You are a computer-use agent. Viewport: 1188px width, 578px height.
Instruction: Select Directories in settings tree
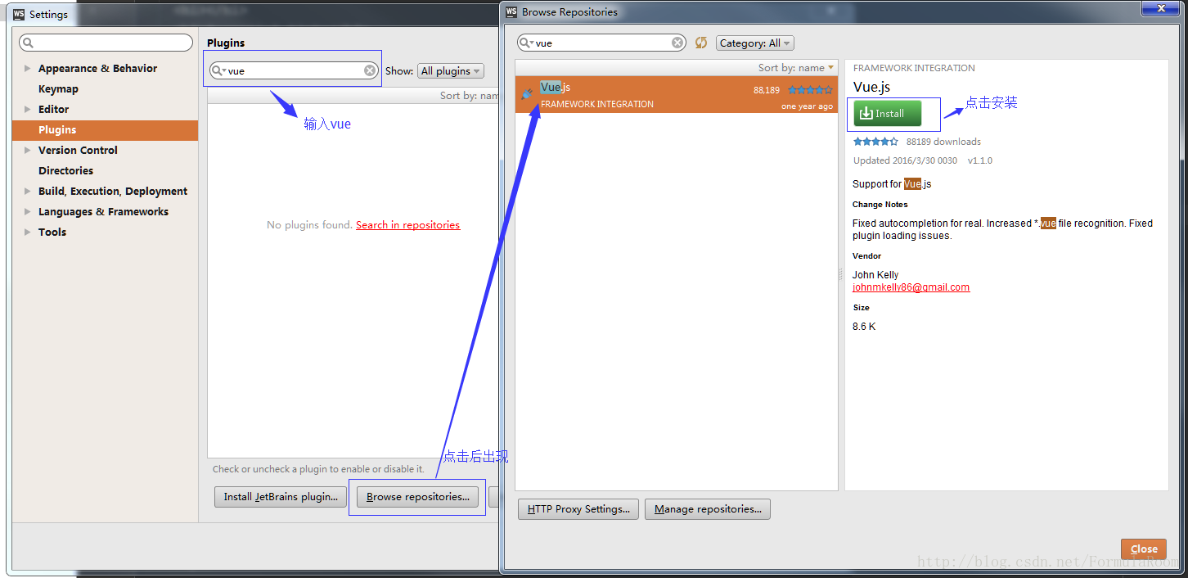[x=65, y=171]
